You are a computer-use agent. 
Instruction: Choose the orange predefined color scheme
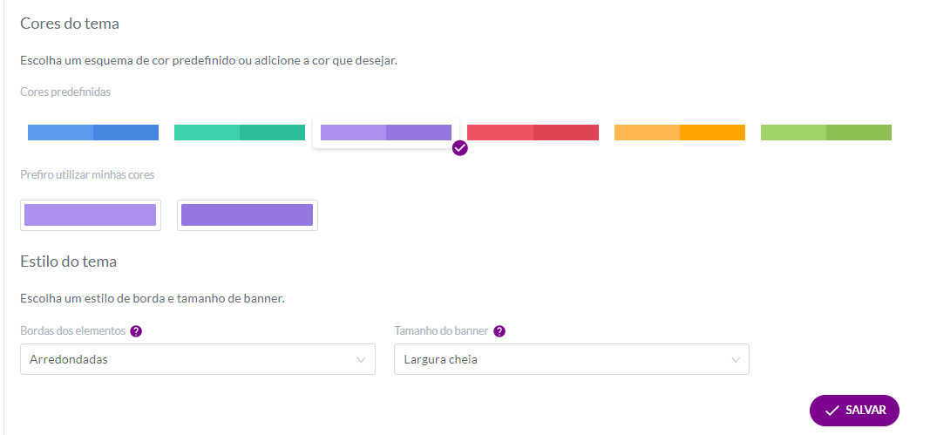click(x=680, y=133)
